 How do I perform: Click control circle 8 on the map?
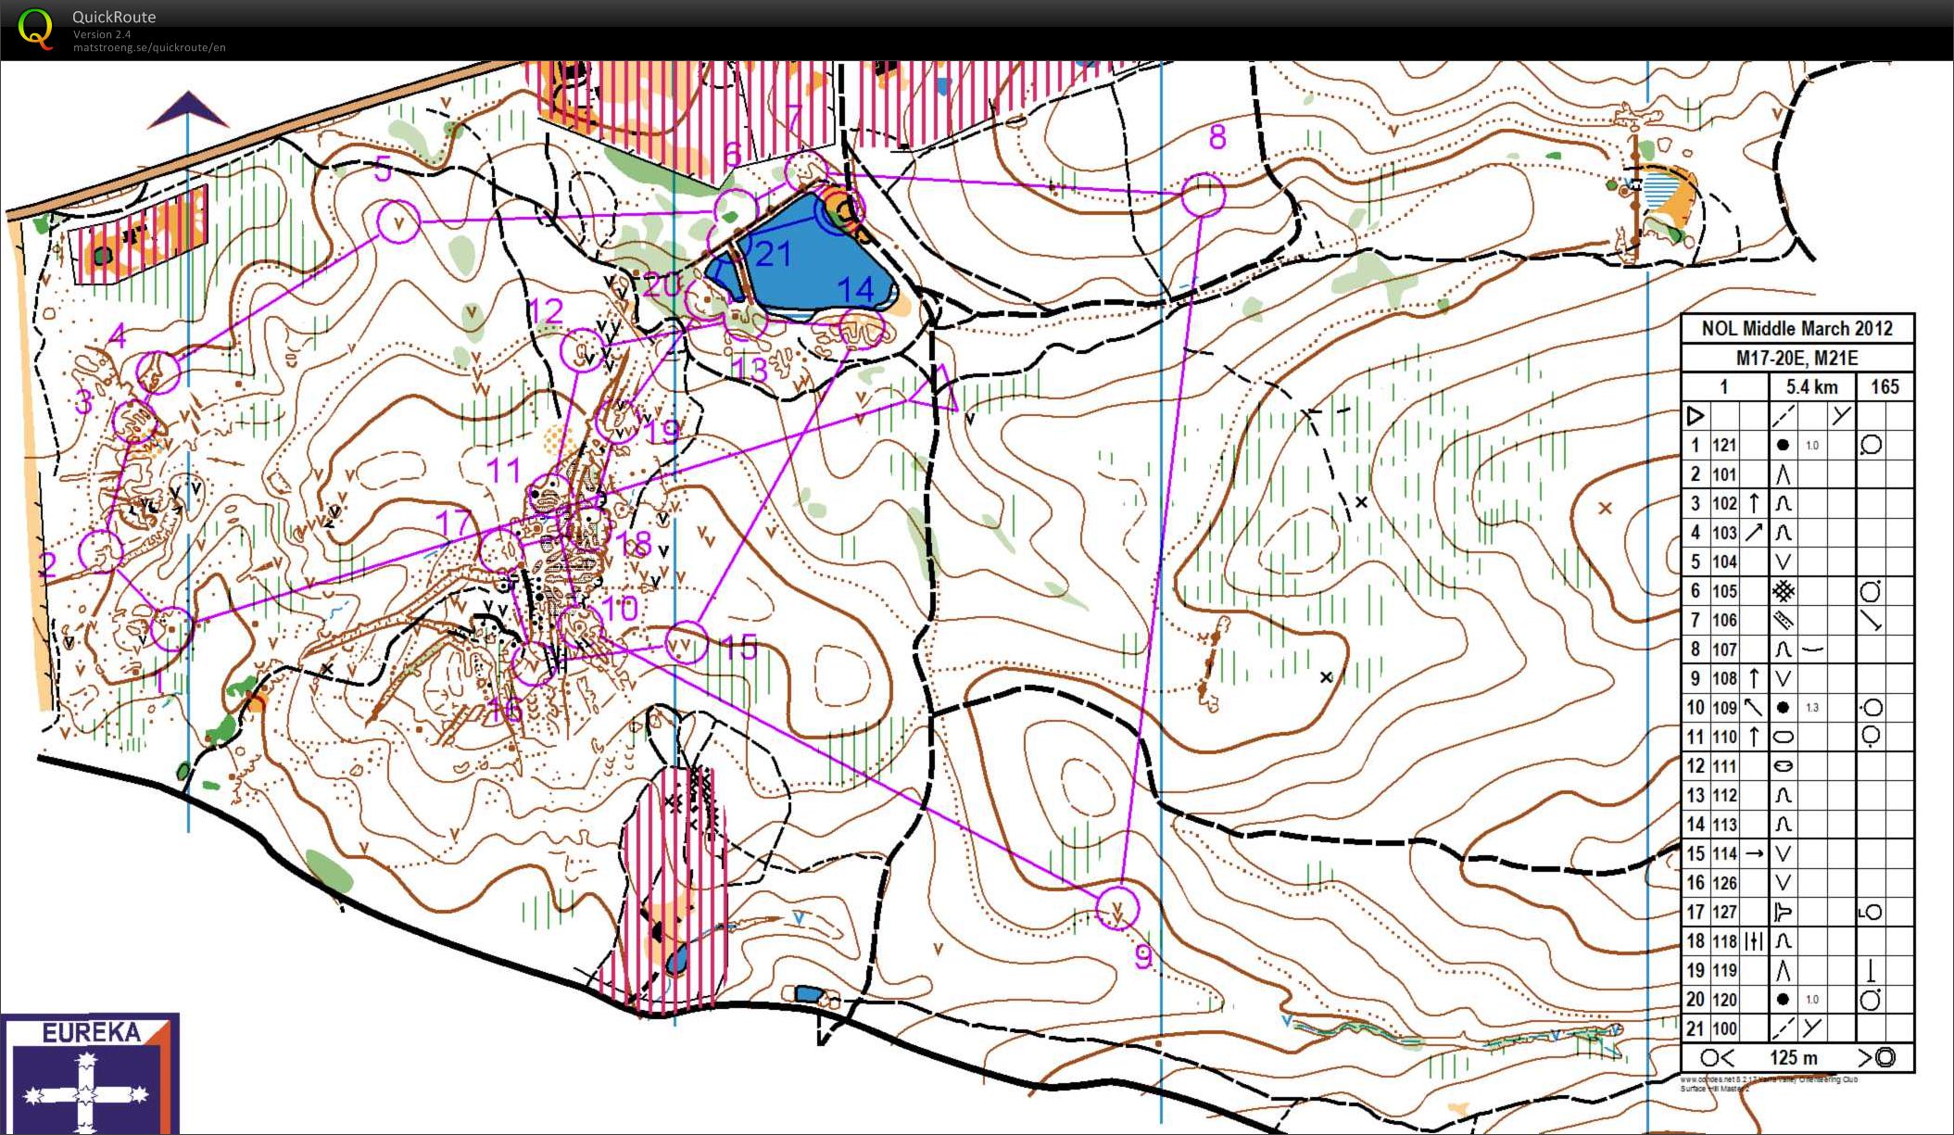click(1204, 195)
